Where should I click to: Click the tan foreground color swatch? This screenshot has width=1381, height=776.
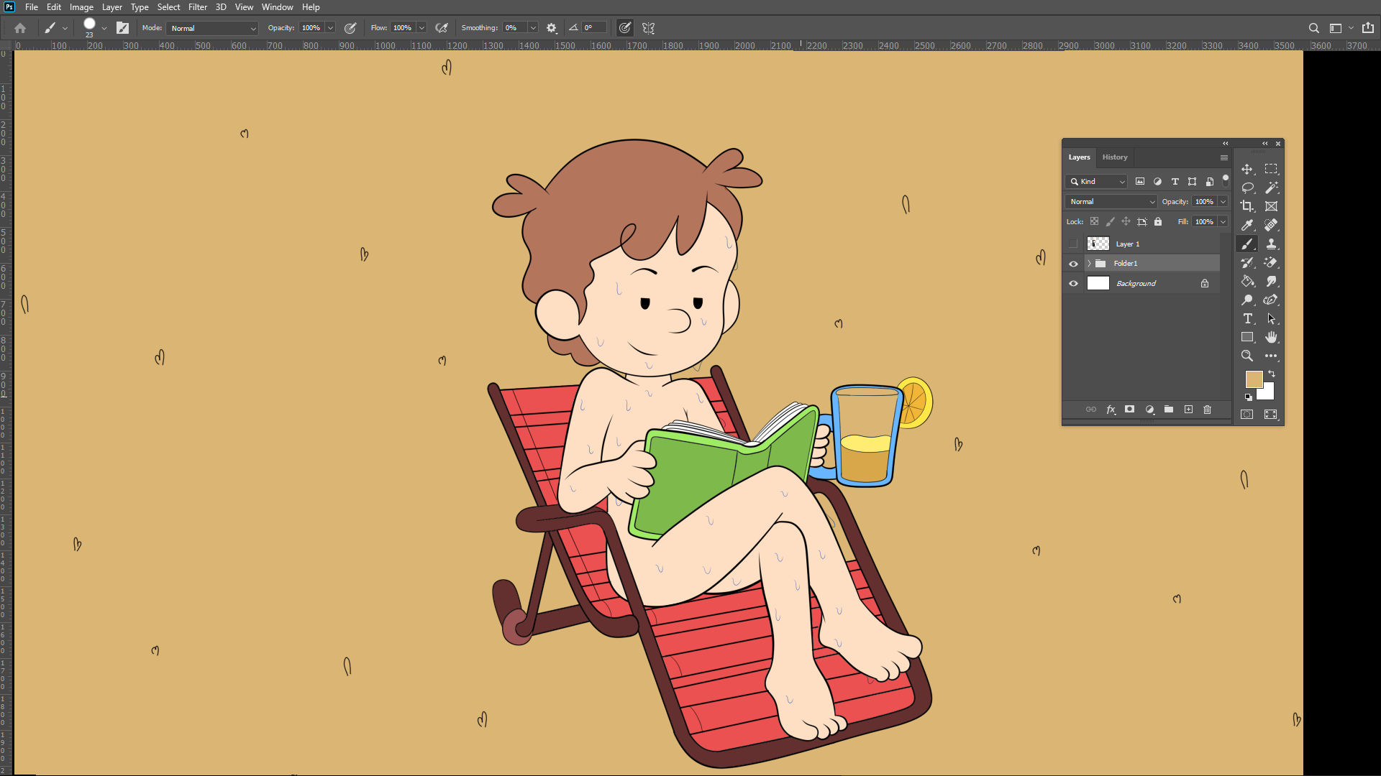[x=1254, y=379]
